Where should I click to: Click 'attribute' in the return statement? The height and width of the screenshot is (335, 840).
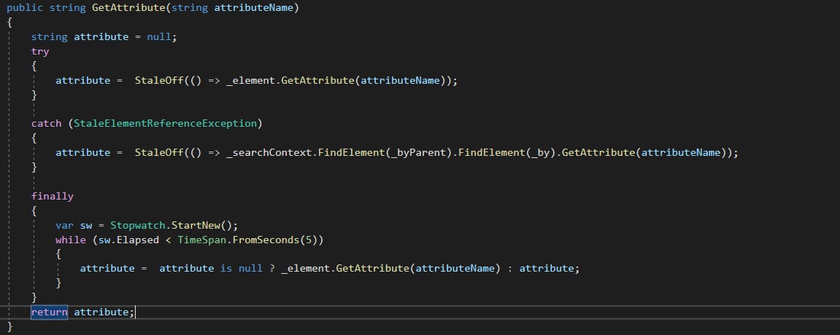pos(101,312)
